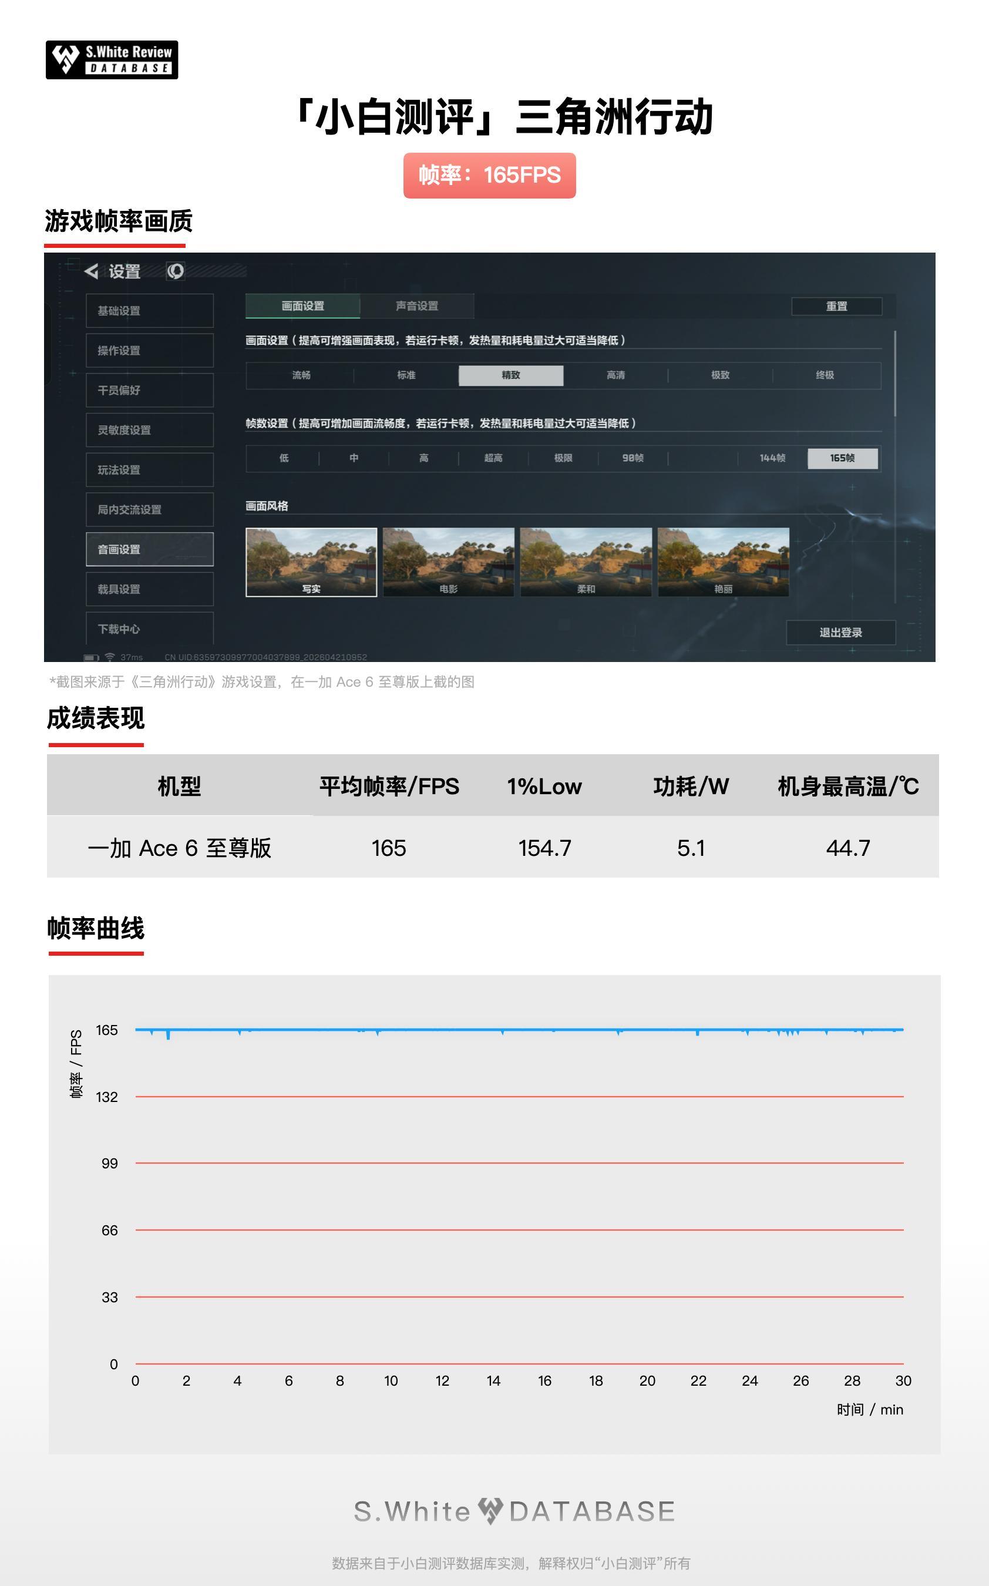Open 载具设置 in the sidebar
989x1586 pixels.
click(x=150, y=589)
